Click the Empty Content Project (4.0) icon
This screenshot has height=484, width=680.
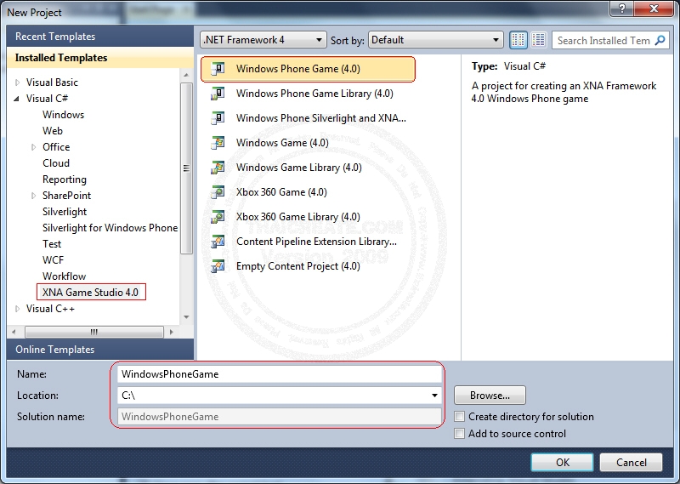click(x=218, y=266)
